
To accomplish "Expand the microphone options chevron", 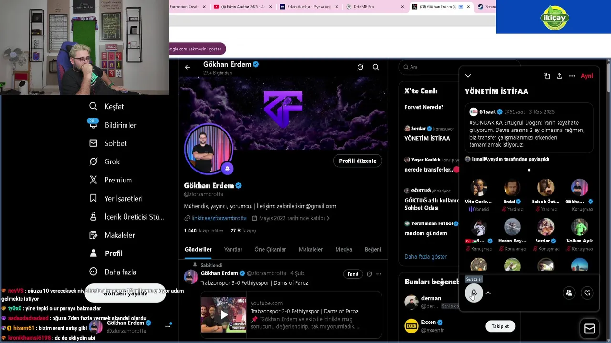I will 488,293.
